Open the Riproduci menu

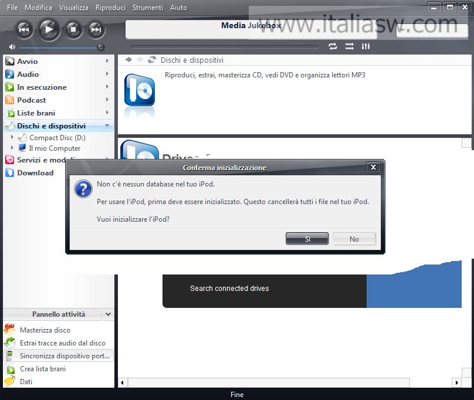click(x=110, y=8)
